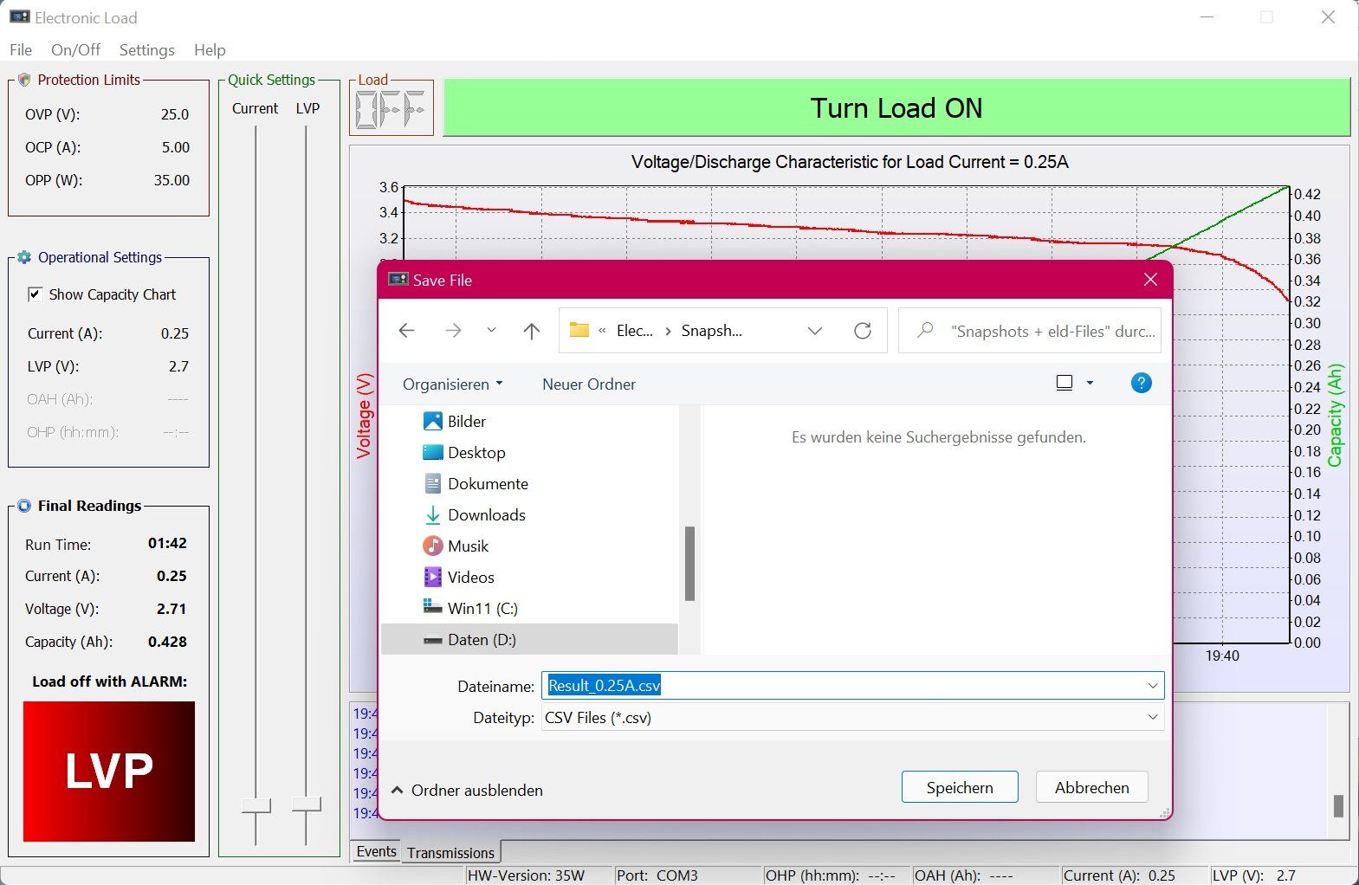The image size is (1359, 885).
Task: Click the load OFF status display icon
Action: [x=391, y=110]
